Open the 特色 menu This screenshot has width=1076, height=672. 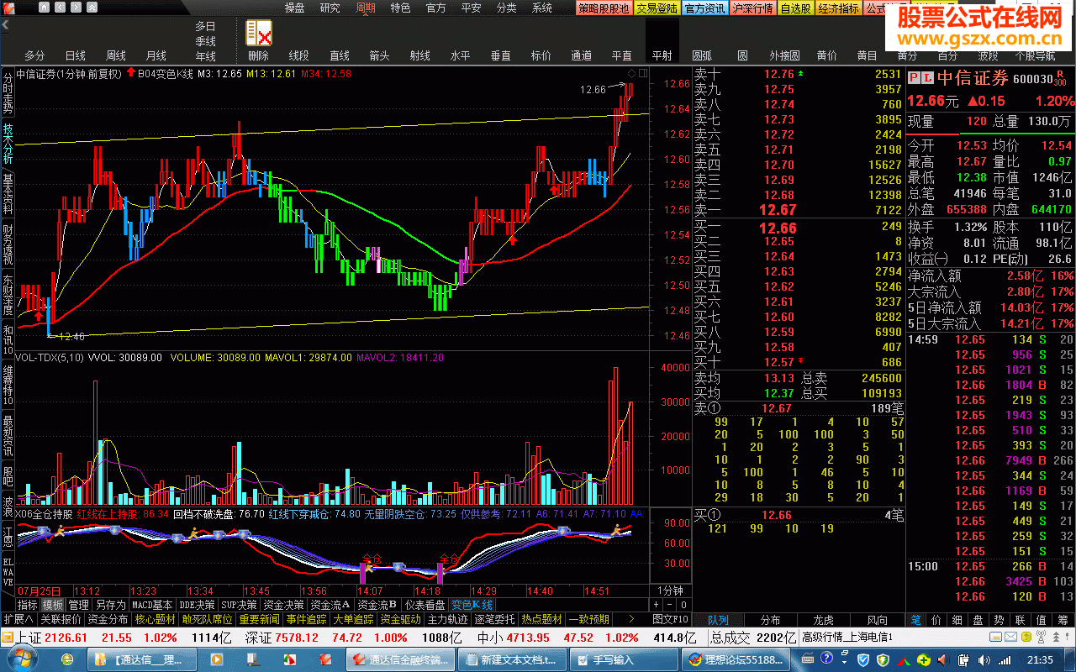pos(401,8)
